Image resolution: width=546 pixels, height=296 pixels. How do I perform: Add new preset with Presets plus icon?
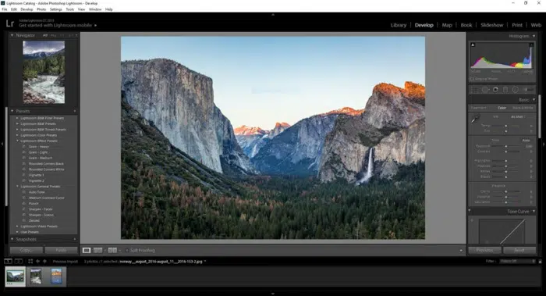click(x=75, y=111)
